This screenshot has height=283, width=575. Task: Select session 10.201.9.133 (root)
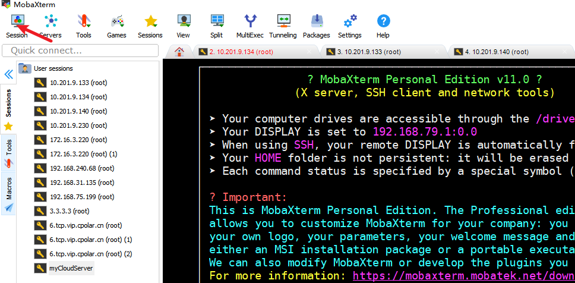coord(78,83)
